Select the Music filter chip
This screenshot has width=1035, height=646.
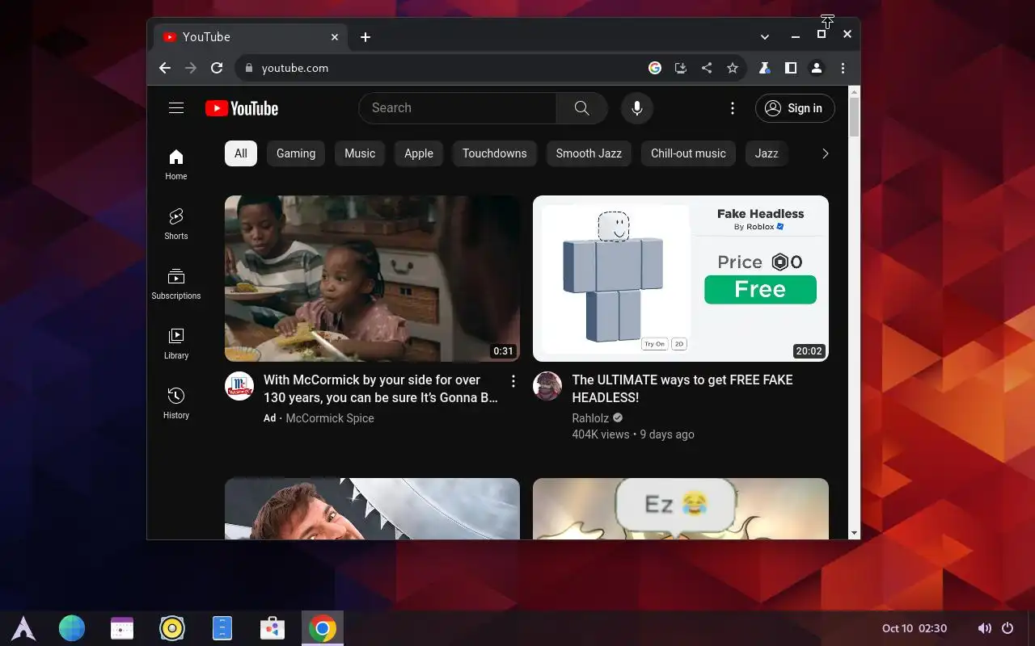pyautogui.click(x=360, y=153)
